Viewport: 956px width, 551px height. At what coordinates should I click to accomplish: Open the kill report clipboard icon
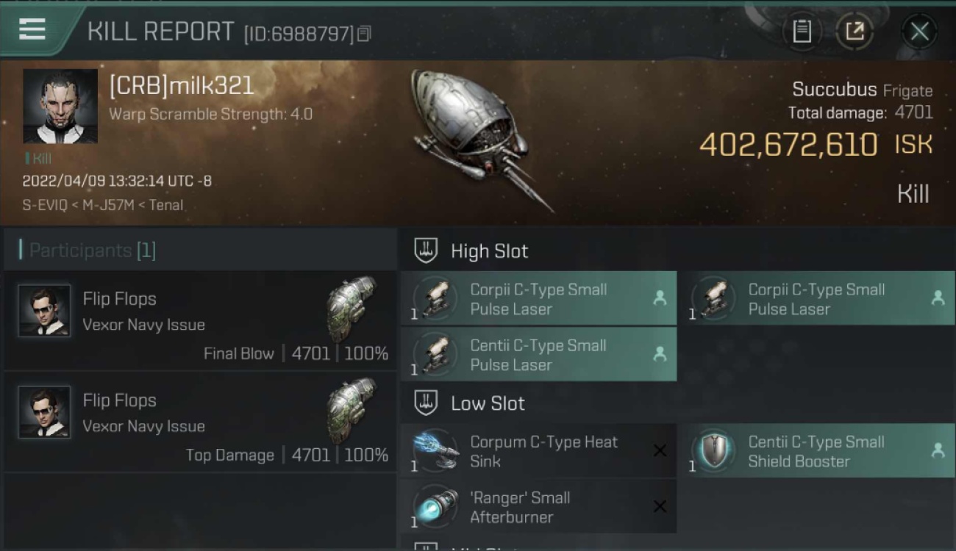pyautogui.click(x=802, y=32)
